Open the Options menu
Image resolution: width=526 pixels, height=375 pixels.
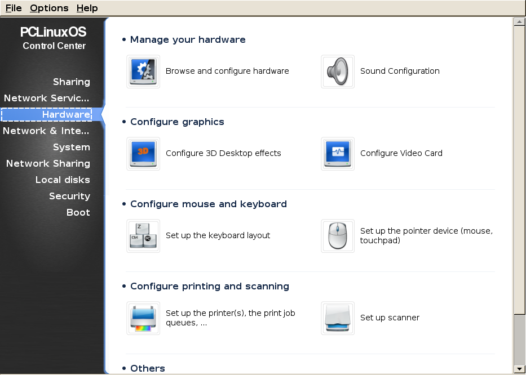tap(49, 8)
